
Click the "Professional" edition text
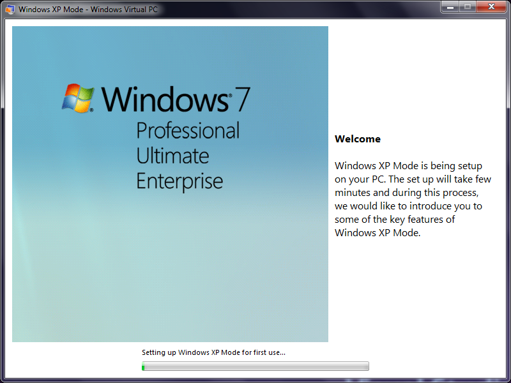[188, 130]
